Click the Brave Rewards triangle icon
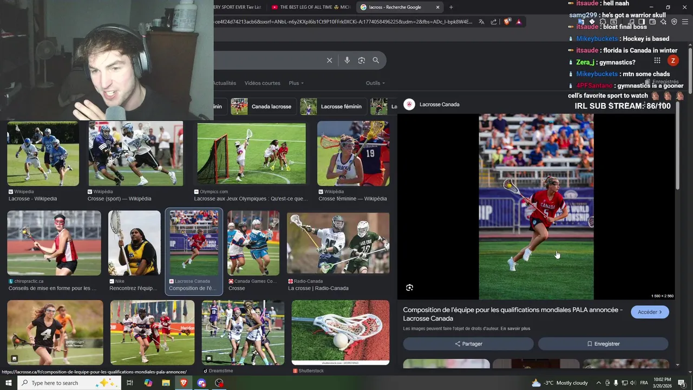 pos(519,22)
